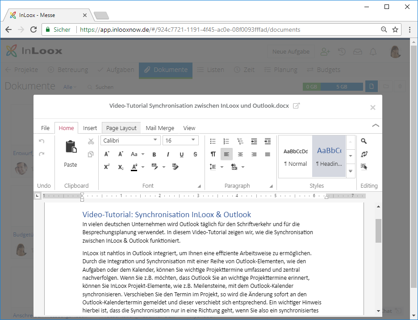Open the Paragraph dialog launcher
Image resolution: width=418 pixels, height=320 pixels.
[271, 186]
